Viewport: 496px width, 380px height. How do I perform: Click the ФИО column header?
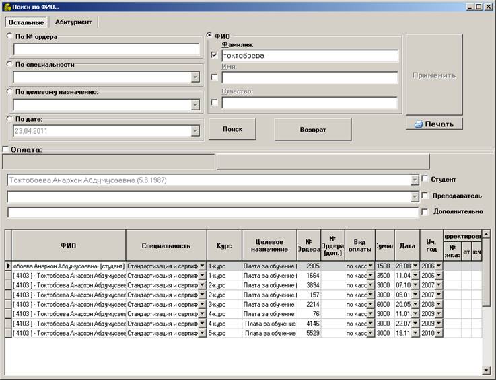(69, 245)
